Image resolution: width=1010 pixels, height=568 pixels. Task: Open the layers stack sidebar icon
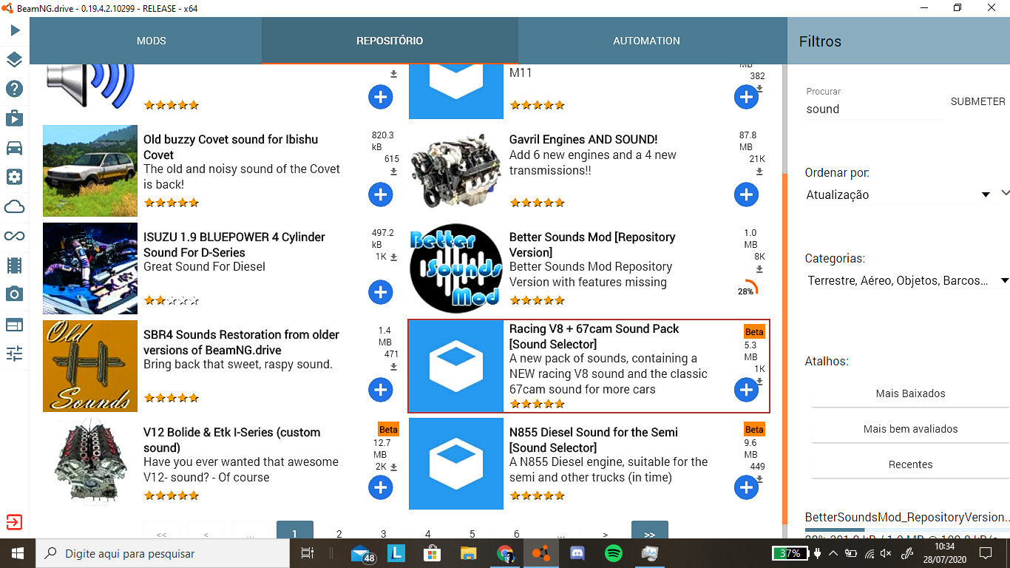[15, 59]
